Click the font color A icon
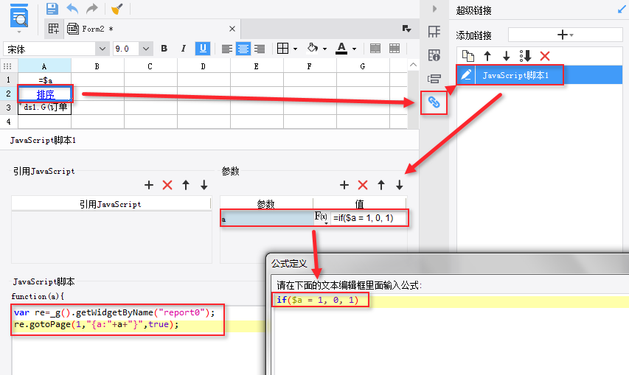This screenshot has width=629, height=375. pyautogui.click(x=341, y=49)
